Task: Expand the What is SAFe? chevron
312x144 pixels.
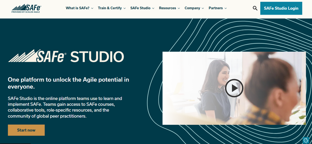Action: coord(92,8)
